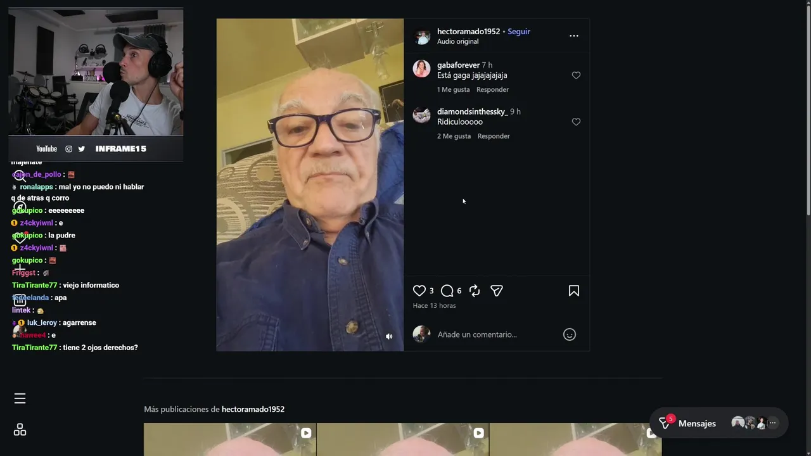811x456 pixels.
Task: Open hectoramado1952 avatar in post header
Action: [422, 36]
